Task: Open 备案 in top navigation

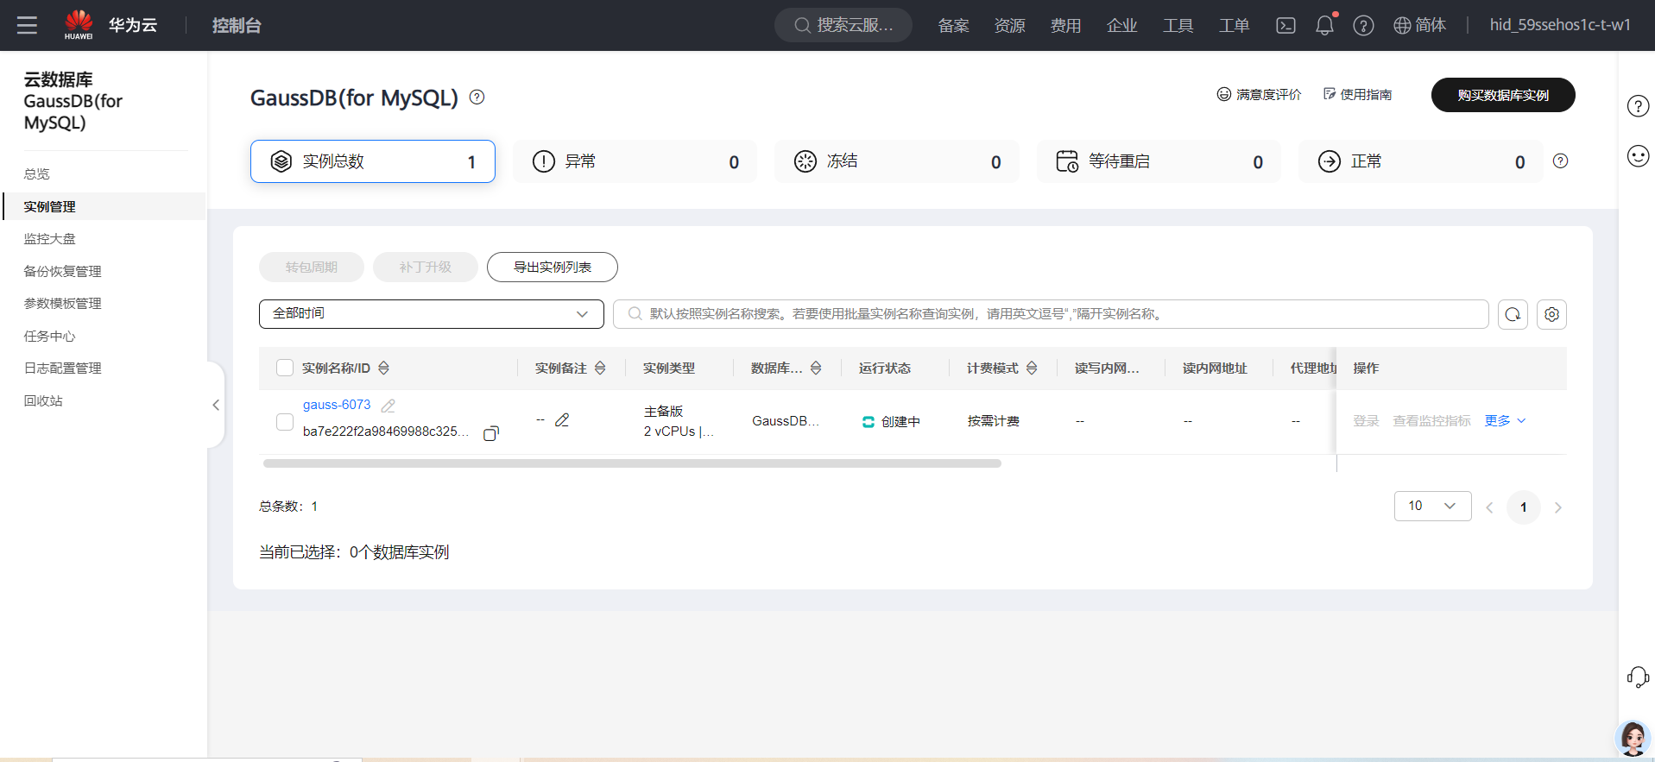Action: pos(954,26)
